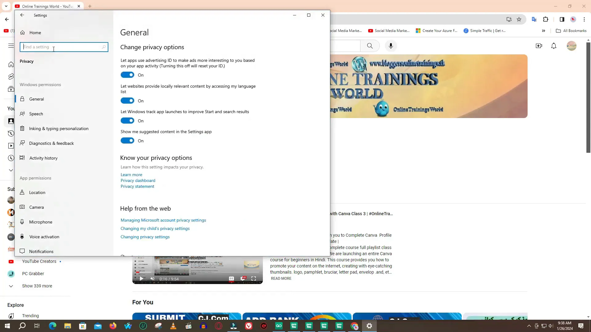Screen dimensions: 591x332
Task: Open the Privacy statement link
Action: pyautogui.click(x=137, y=186)
